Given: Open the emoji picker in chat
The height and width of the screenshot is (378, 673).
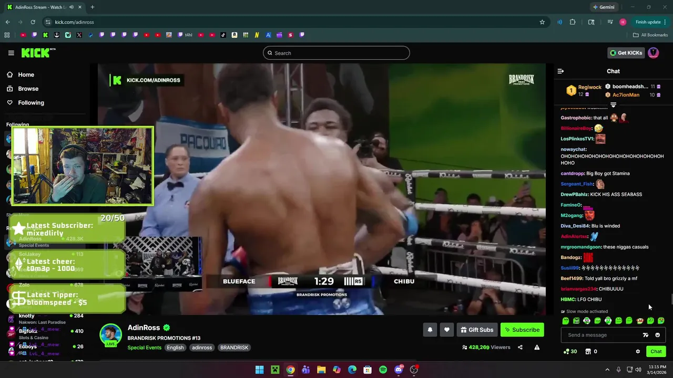Looking at the screenshot, I should coord(657,335).
